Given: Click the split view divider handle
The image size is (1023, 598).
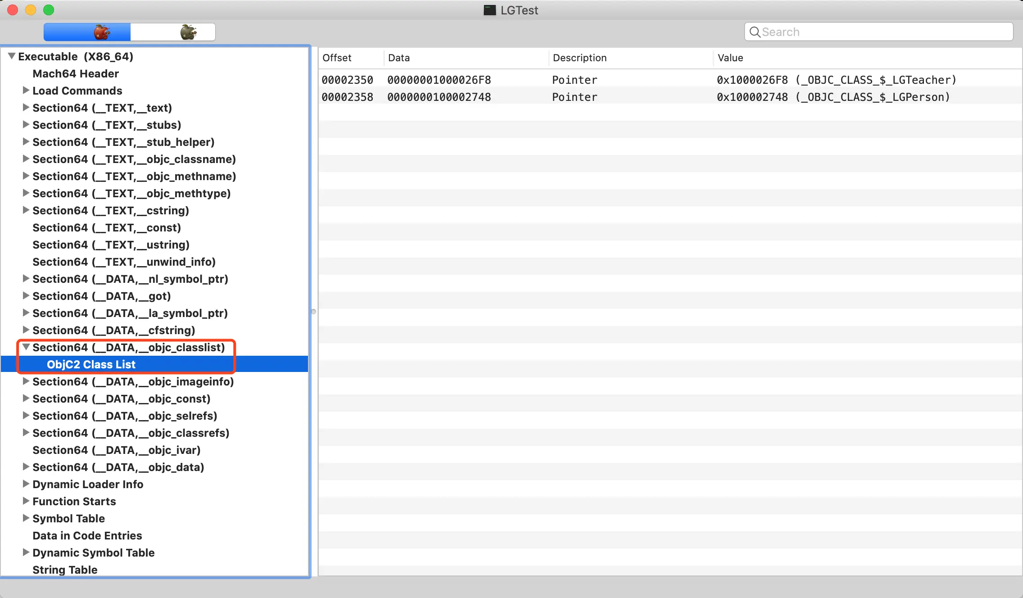Looking at the screenshot, I should pos(313,312).
